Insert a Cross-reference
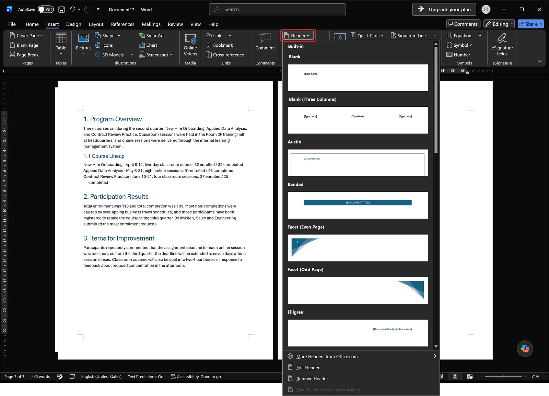 coord(225,55)
